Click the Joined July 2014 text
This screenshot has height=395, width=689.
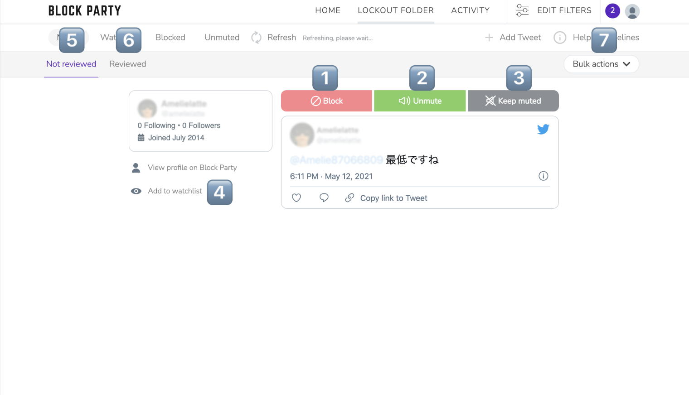176,138
